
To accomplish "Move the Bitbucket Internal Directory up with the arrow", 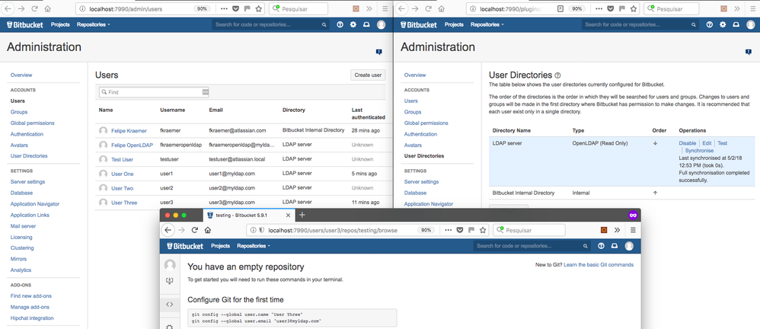I will [x=656, y=193].
